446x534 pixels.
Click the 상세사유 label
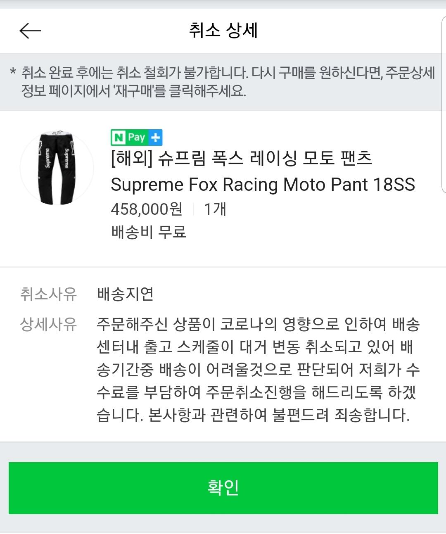[48, 324]
